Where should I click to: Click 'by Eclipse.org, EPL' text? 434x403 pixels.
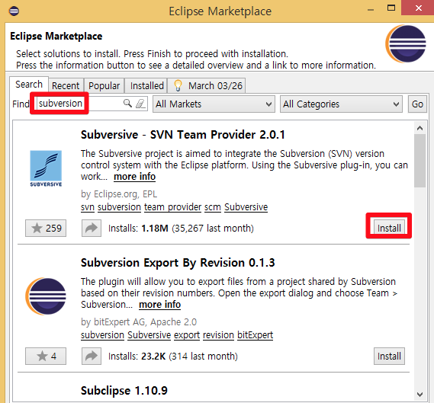(119, 194)
